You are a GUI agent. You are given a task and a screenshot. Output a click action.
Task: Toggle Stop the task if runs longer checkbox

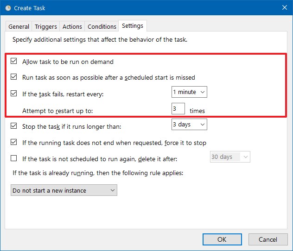(13, 126)
